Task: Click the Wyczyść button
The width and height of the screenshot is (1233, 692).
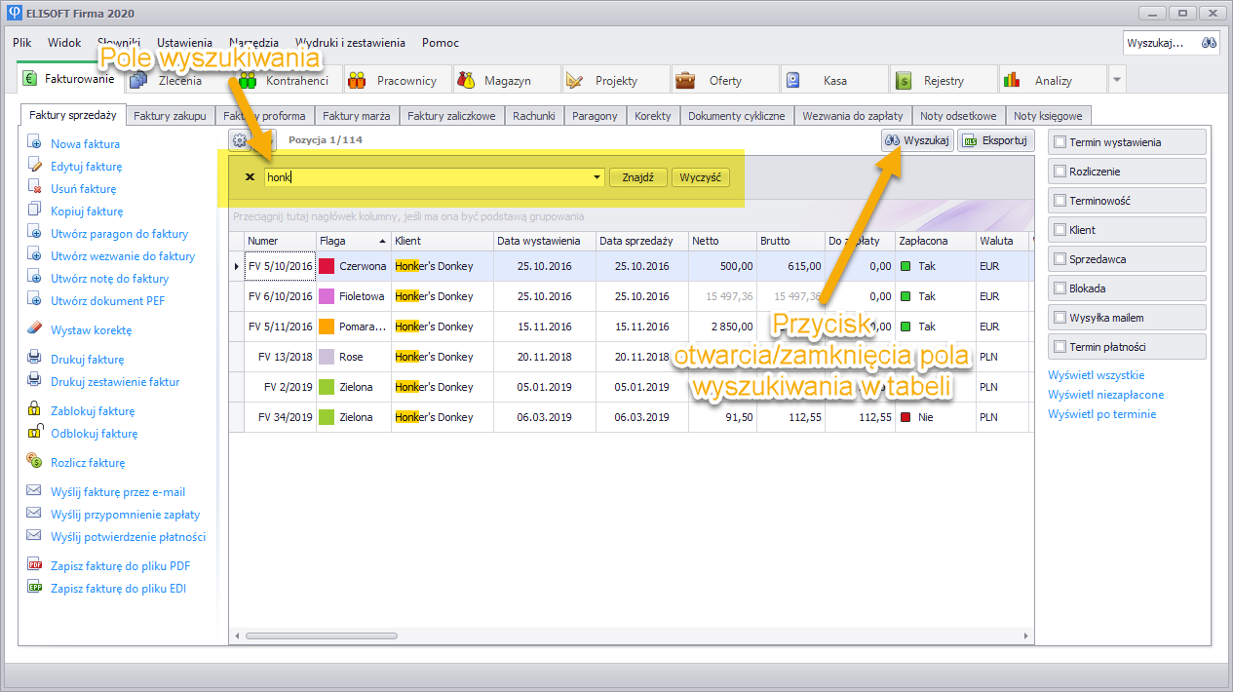Action: click(700, 177)
